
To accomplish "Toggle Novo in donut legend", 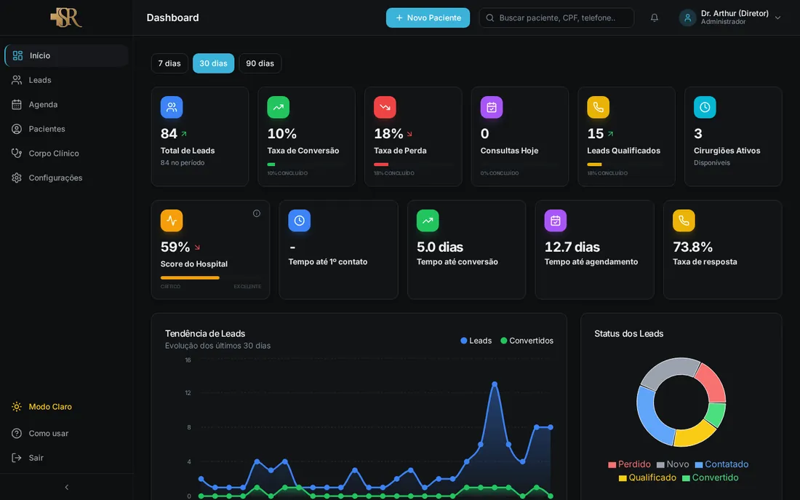I will tap(673, 464).
